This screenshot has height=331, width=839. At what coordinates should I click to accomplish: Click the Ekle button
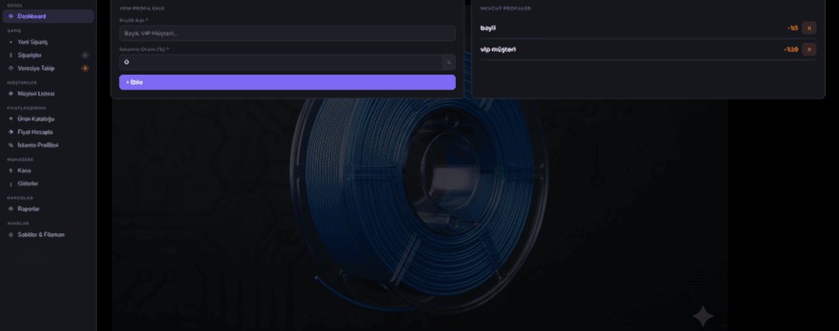coord(287,82)
